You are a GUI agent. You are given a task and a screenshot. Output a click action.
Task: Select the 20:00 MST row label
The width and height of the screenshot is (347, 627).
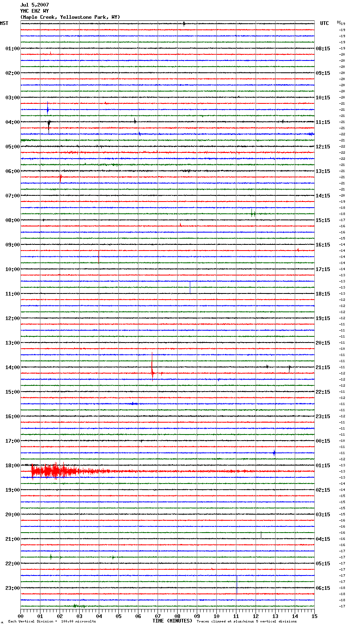(x=12, y=515)
